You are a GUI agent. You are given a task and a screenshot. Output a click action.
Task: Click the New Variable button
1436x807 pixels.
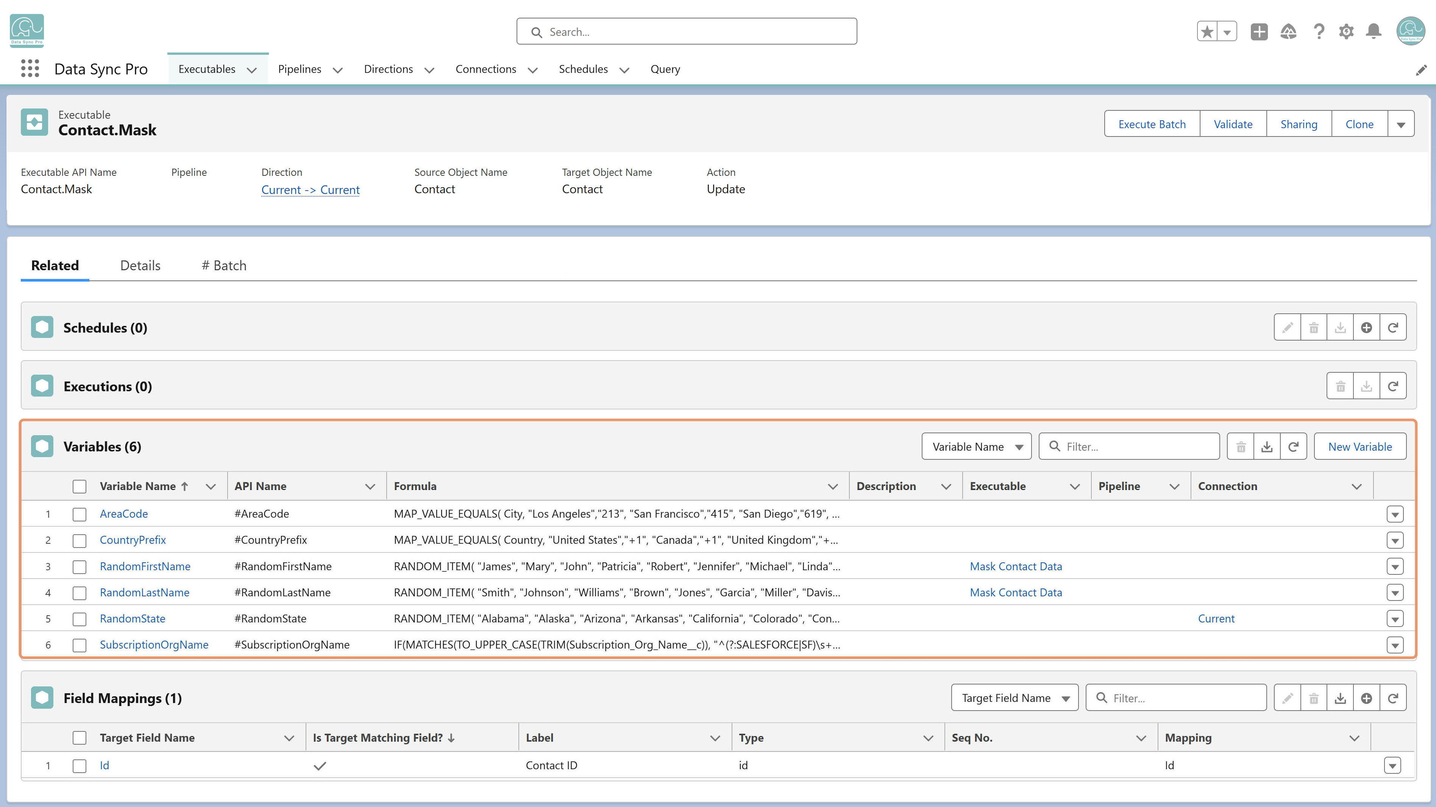tap(1360, 447)
